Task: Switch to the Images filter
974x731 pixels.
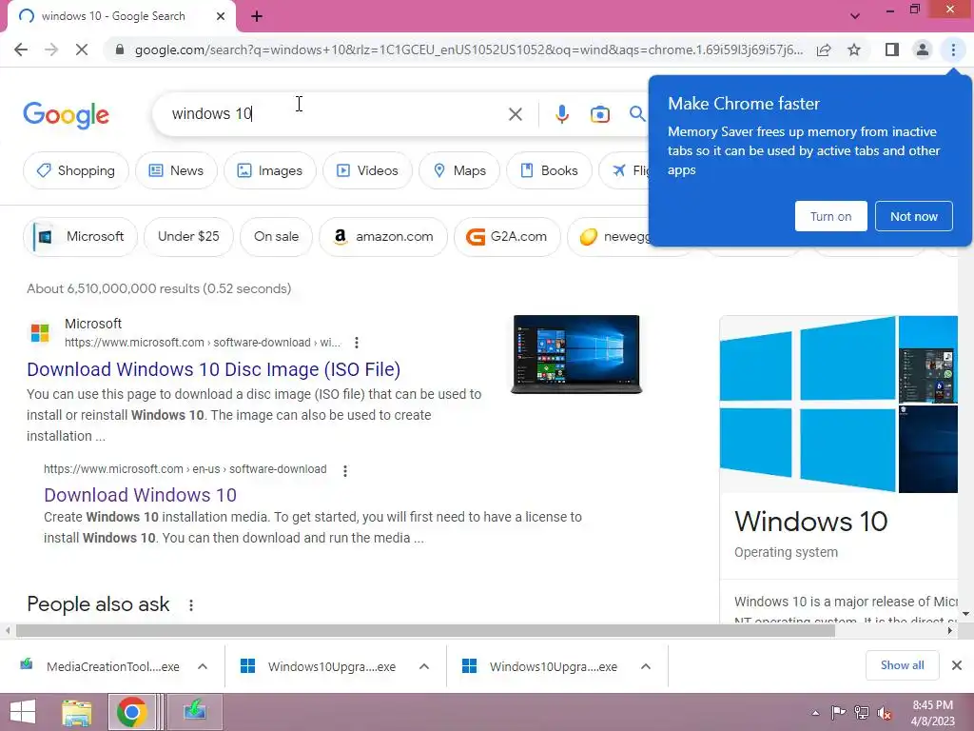Action: [x=269, y=170]
